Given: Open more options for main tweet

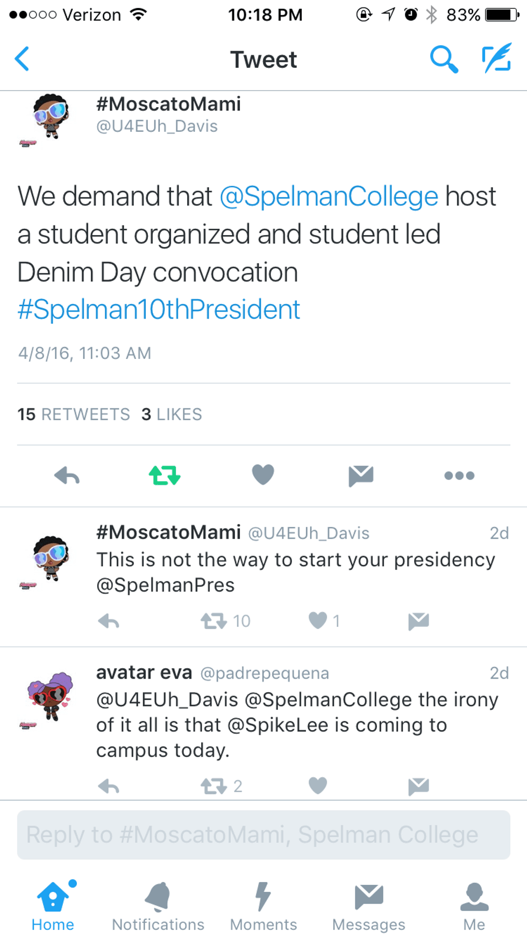Looking at the screenshot, I should click(459, 476).
